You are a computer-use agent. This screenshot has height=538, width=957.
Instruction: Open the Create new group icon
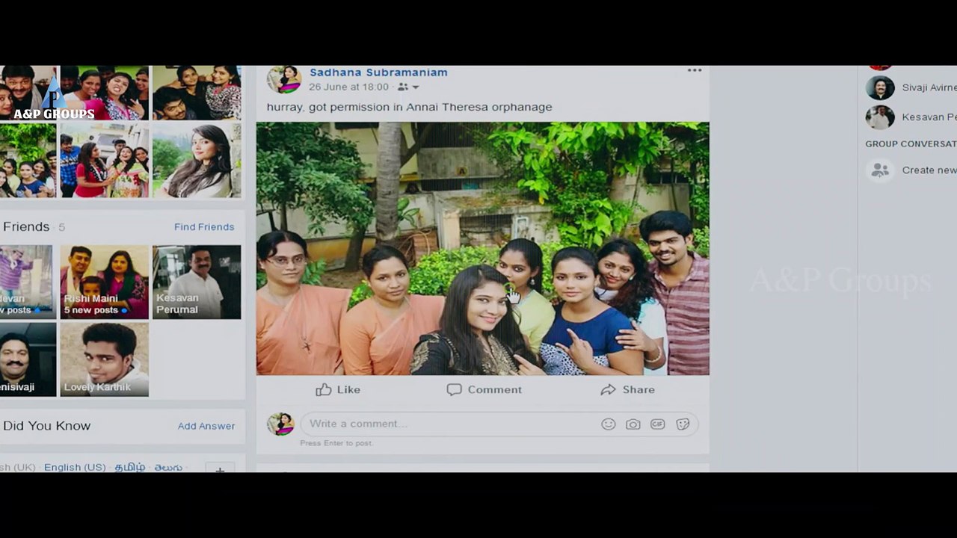[x=880, y=170]
